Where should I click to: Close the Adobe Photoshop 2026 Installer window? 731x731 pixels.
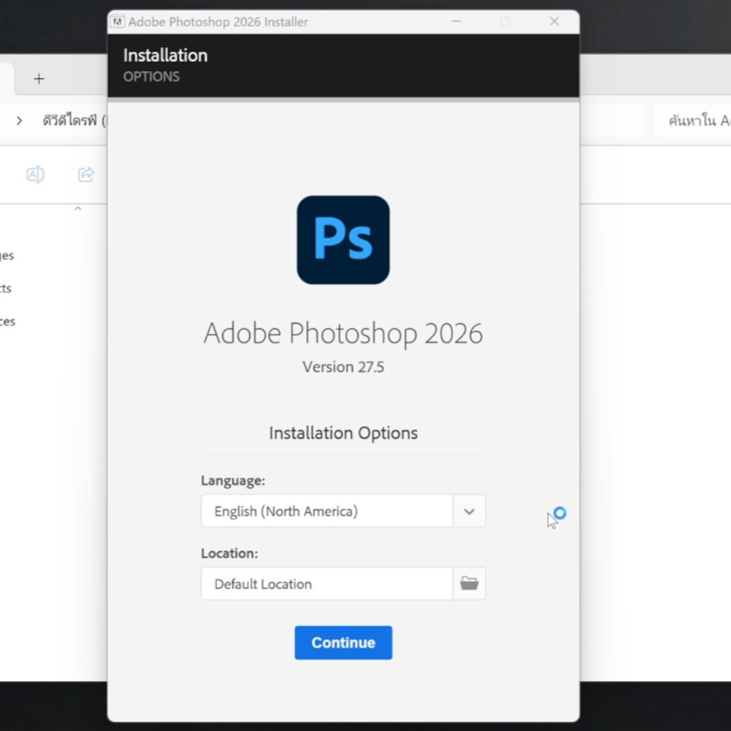554,21
